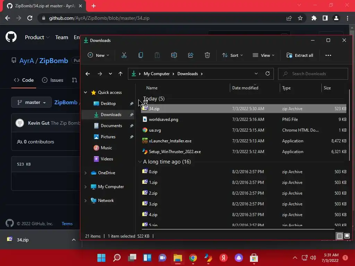Click Downloads breadcrumb in address bar
This screenshot has width=355, height=266.
188,74
